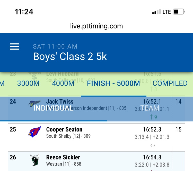This screenshot has width=193, height=171.
Task: Tap the South Shelby cardinal team logo
Action: (x=35, y=132)
